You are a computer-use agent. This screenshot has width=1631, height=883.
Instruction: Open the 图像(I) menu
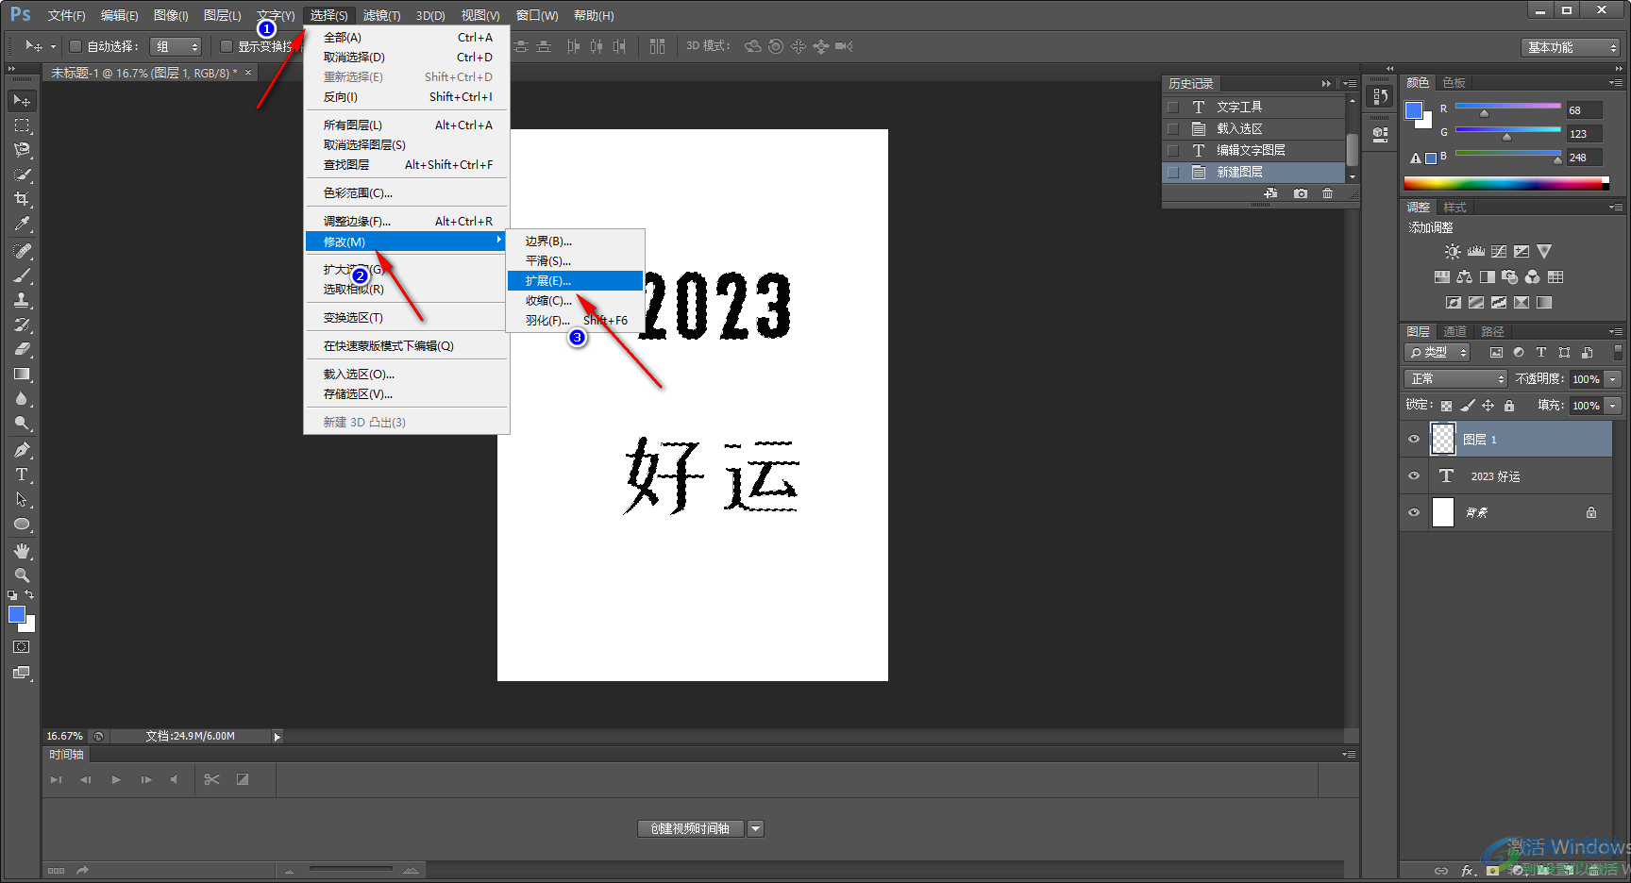pos(171,16)
